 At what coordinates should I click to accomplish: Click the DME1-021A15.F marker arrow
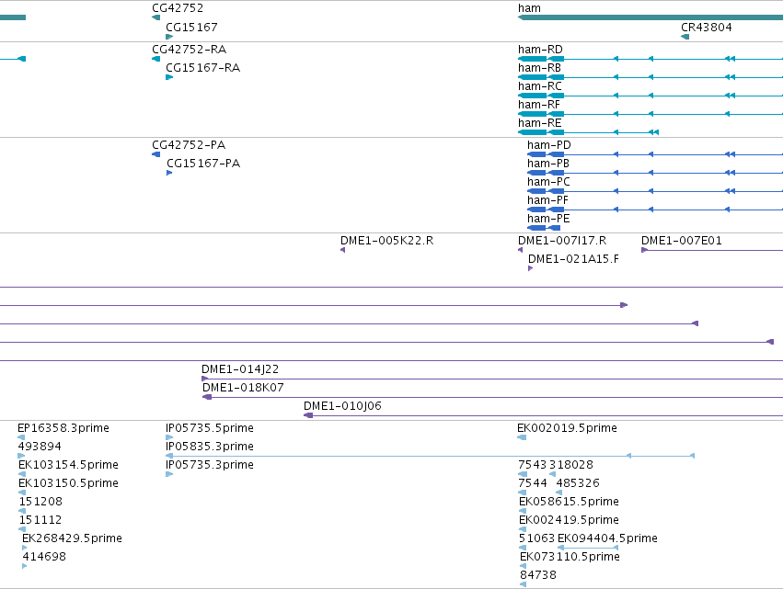click(530, 268)
